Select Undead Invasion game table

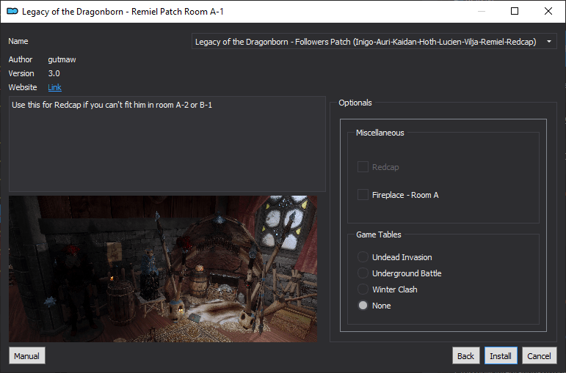(x=363, y=257)
